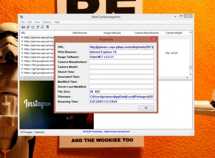The width and height of the screenshot is (215, 158).
Task: Click the File Size field showing 28 025
Action: 121,92
